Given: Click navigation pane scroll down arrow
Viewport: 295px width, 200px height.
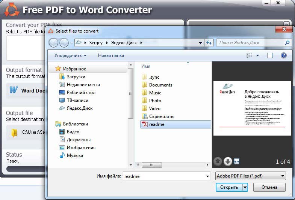Looking at the screenshot, I should 131,165.
